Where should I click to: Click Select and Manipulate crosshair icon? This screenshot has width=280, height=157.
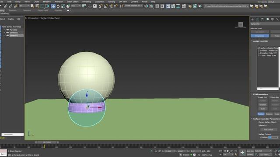tap(90, 6)
